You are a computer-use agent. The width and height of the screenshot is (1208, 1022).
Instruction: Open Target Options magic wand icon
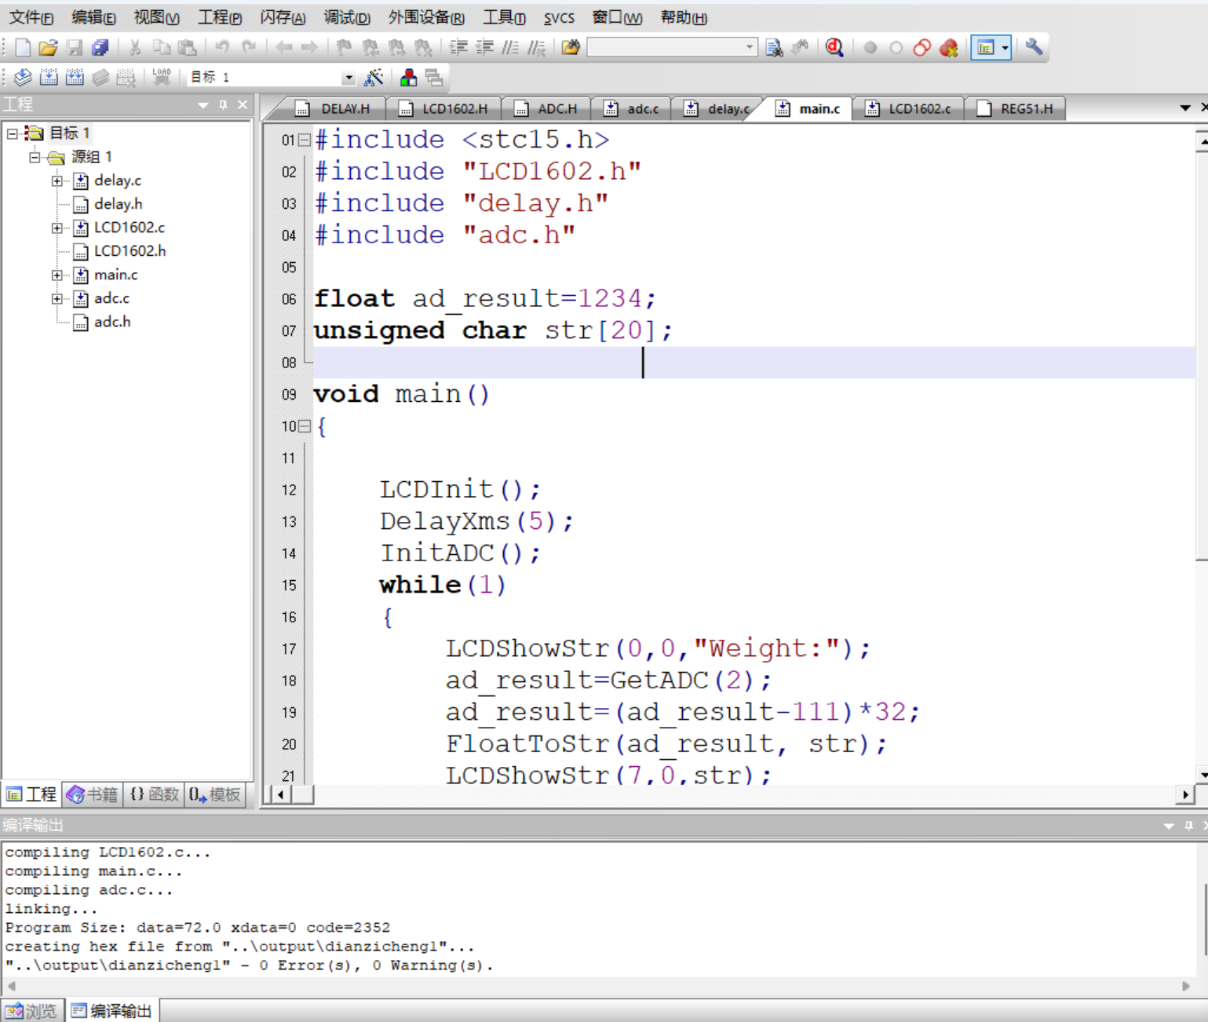coord(374,77)
